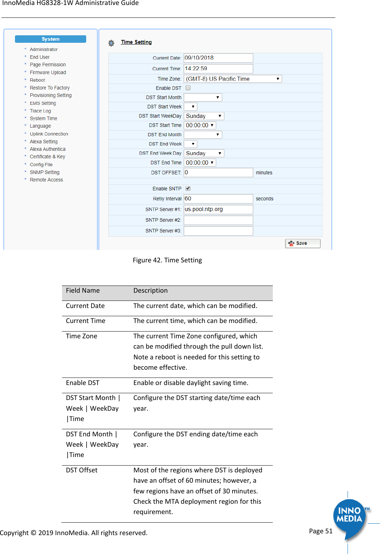Disable the Enable SNTP checkbox

[x=188, y=188]
